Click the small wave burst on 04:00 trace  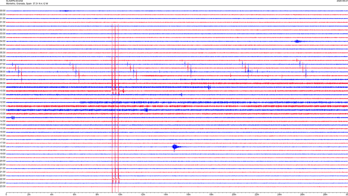(297, 41)
